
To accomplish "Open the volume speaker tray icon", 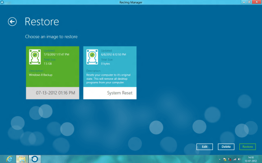I will coord(239,159).
